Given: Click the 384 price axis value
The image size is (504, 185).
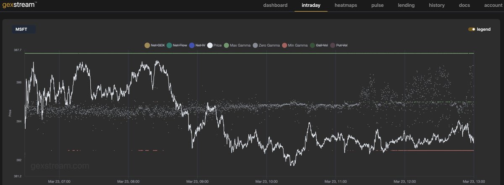Looking at the screenshot, I should click(19, 122).
